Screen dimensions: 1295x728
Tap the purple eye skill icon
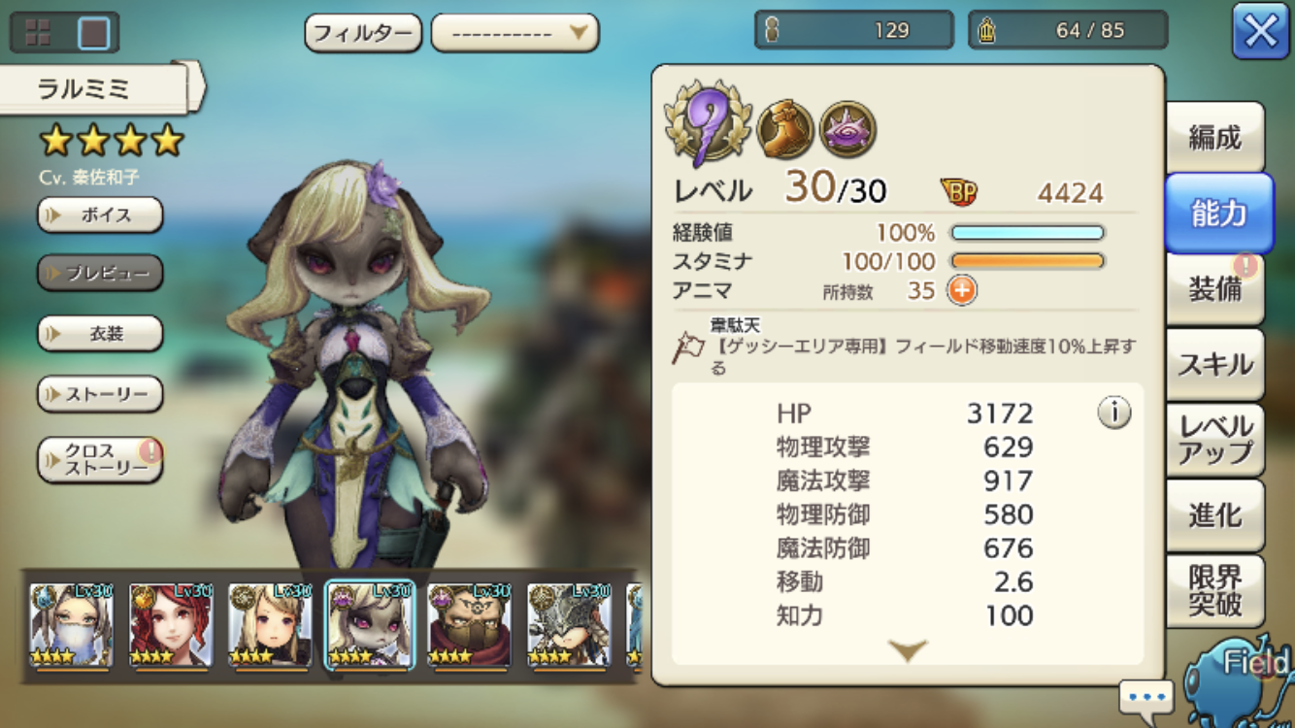coord(847,129)
